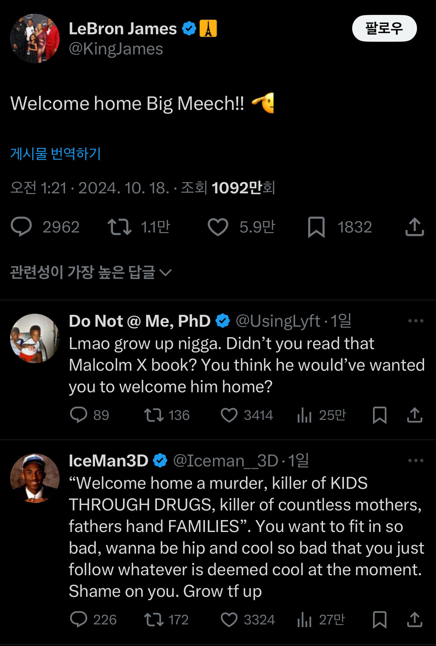
Task: Reply to IceMan3D's comment
Action: coord(78,620)
